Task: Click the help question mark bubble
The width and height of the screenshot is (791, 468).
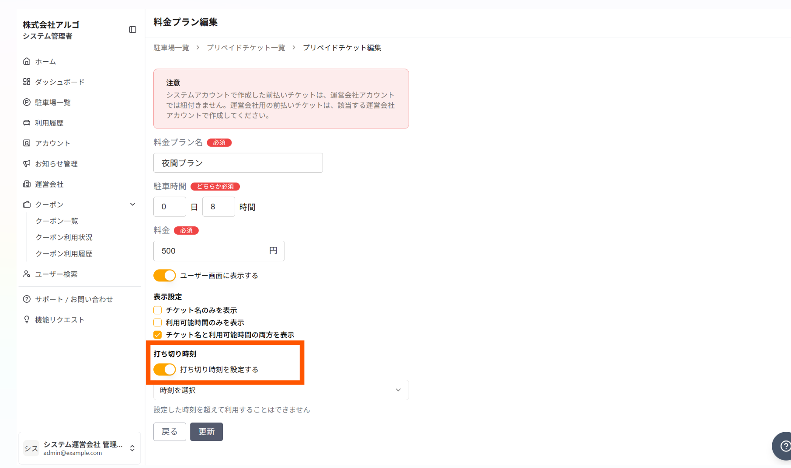Action: click(x=784, y=446)
